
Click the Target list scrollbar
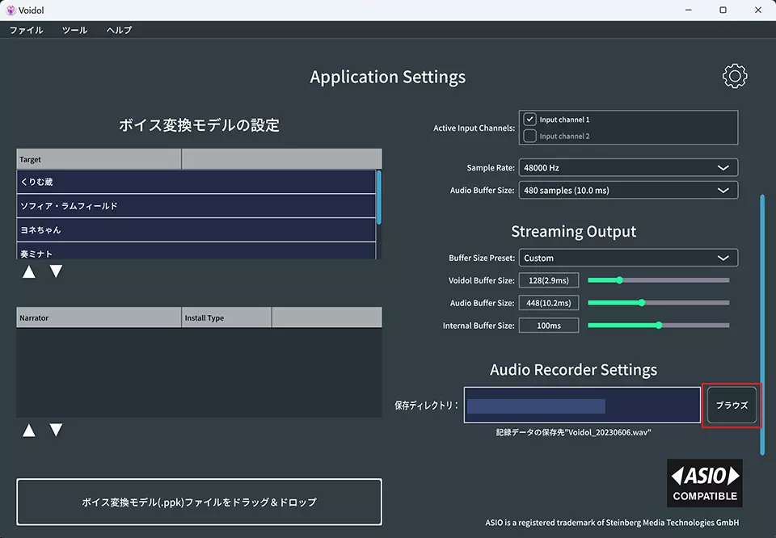tap(379, 197)
